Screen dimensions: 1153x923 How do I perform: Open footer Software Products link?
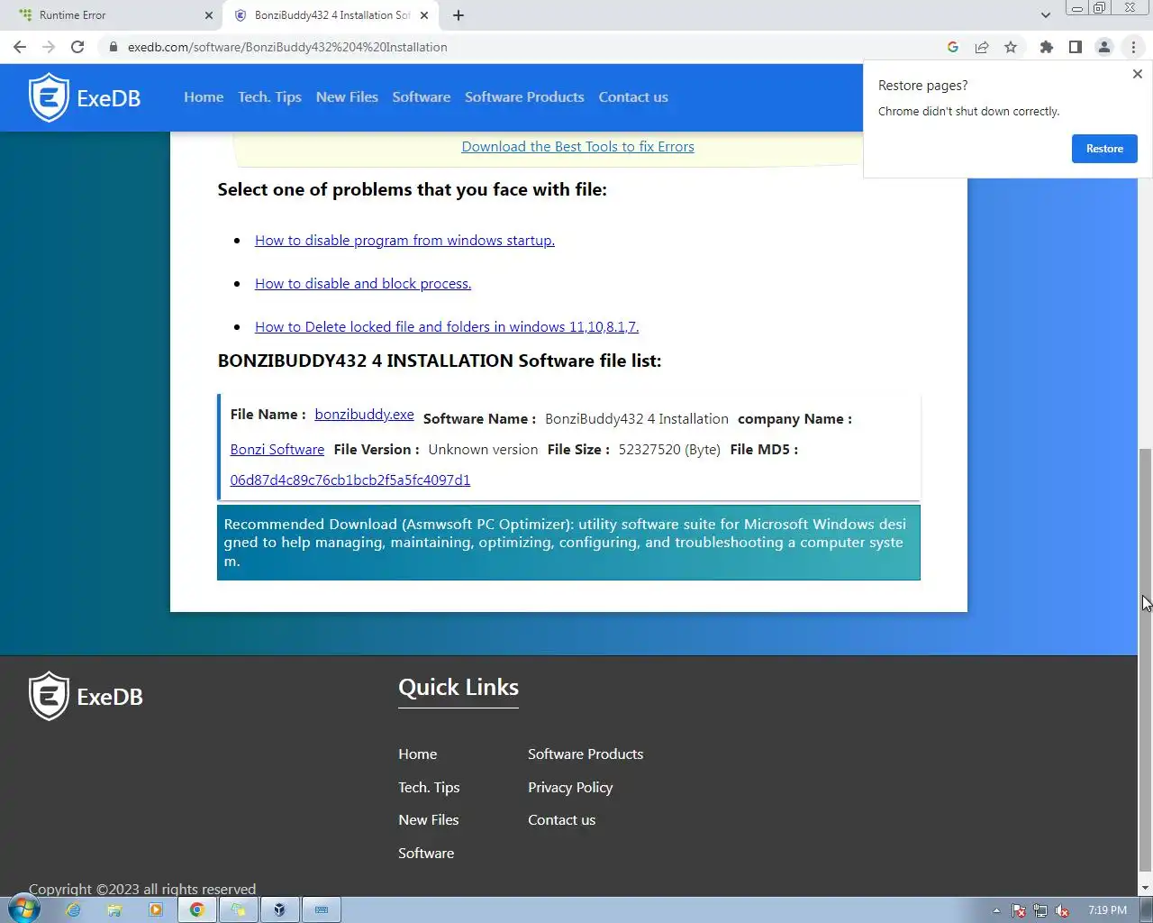pyautogui.click(x=586, y=754)
